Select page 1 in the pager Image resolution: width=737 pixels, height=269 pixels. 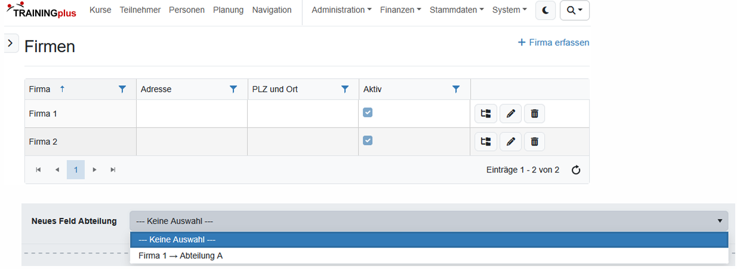point(76,170)
